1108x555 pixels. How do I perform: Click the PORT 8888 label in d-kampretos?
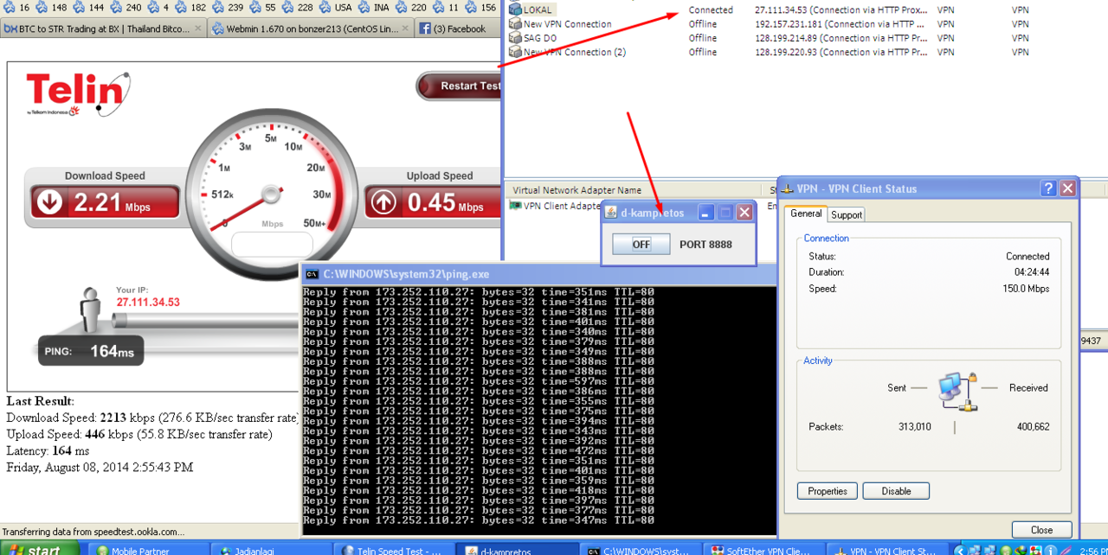pyautogui.click(x=705, y=245)
